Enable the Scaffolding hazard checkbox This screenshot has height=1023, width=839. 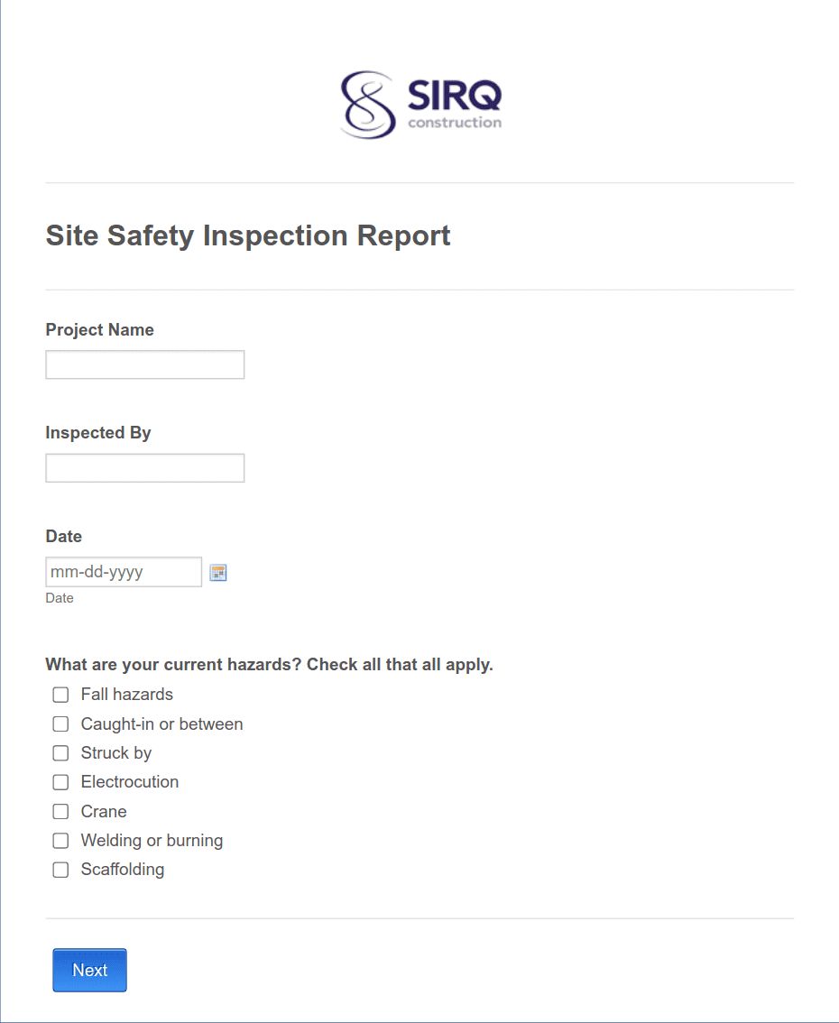click(60, 870)
